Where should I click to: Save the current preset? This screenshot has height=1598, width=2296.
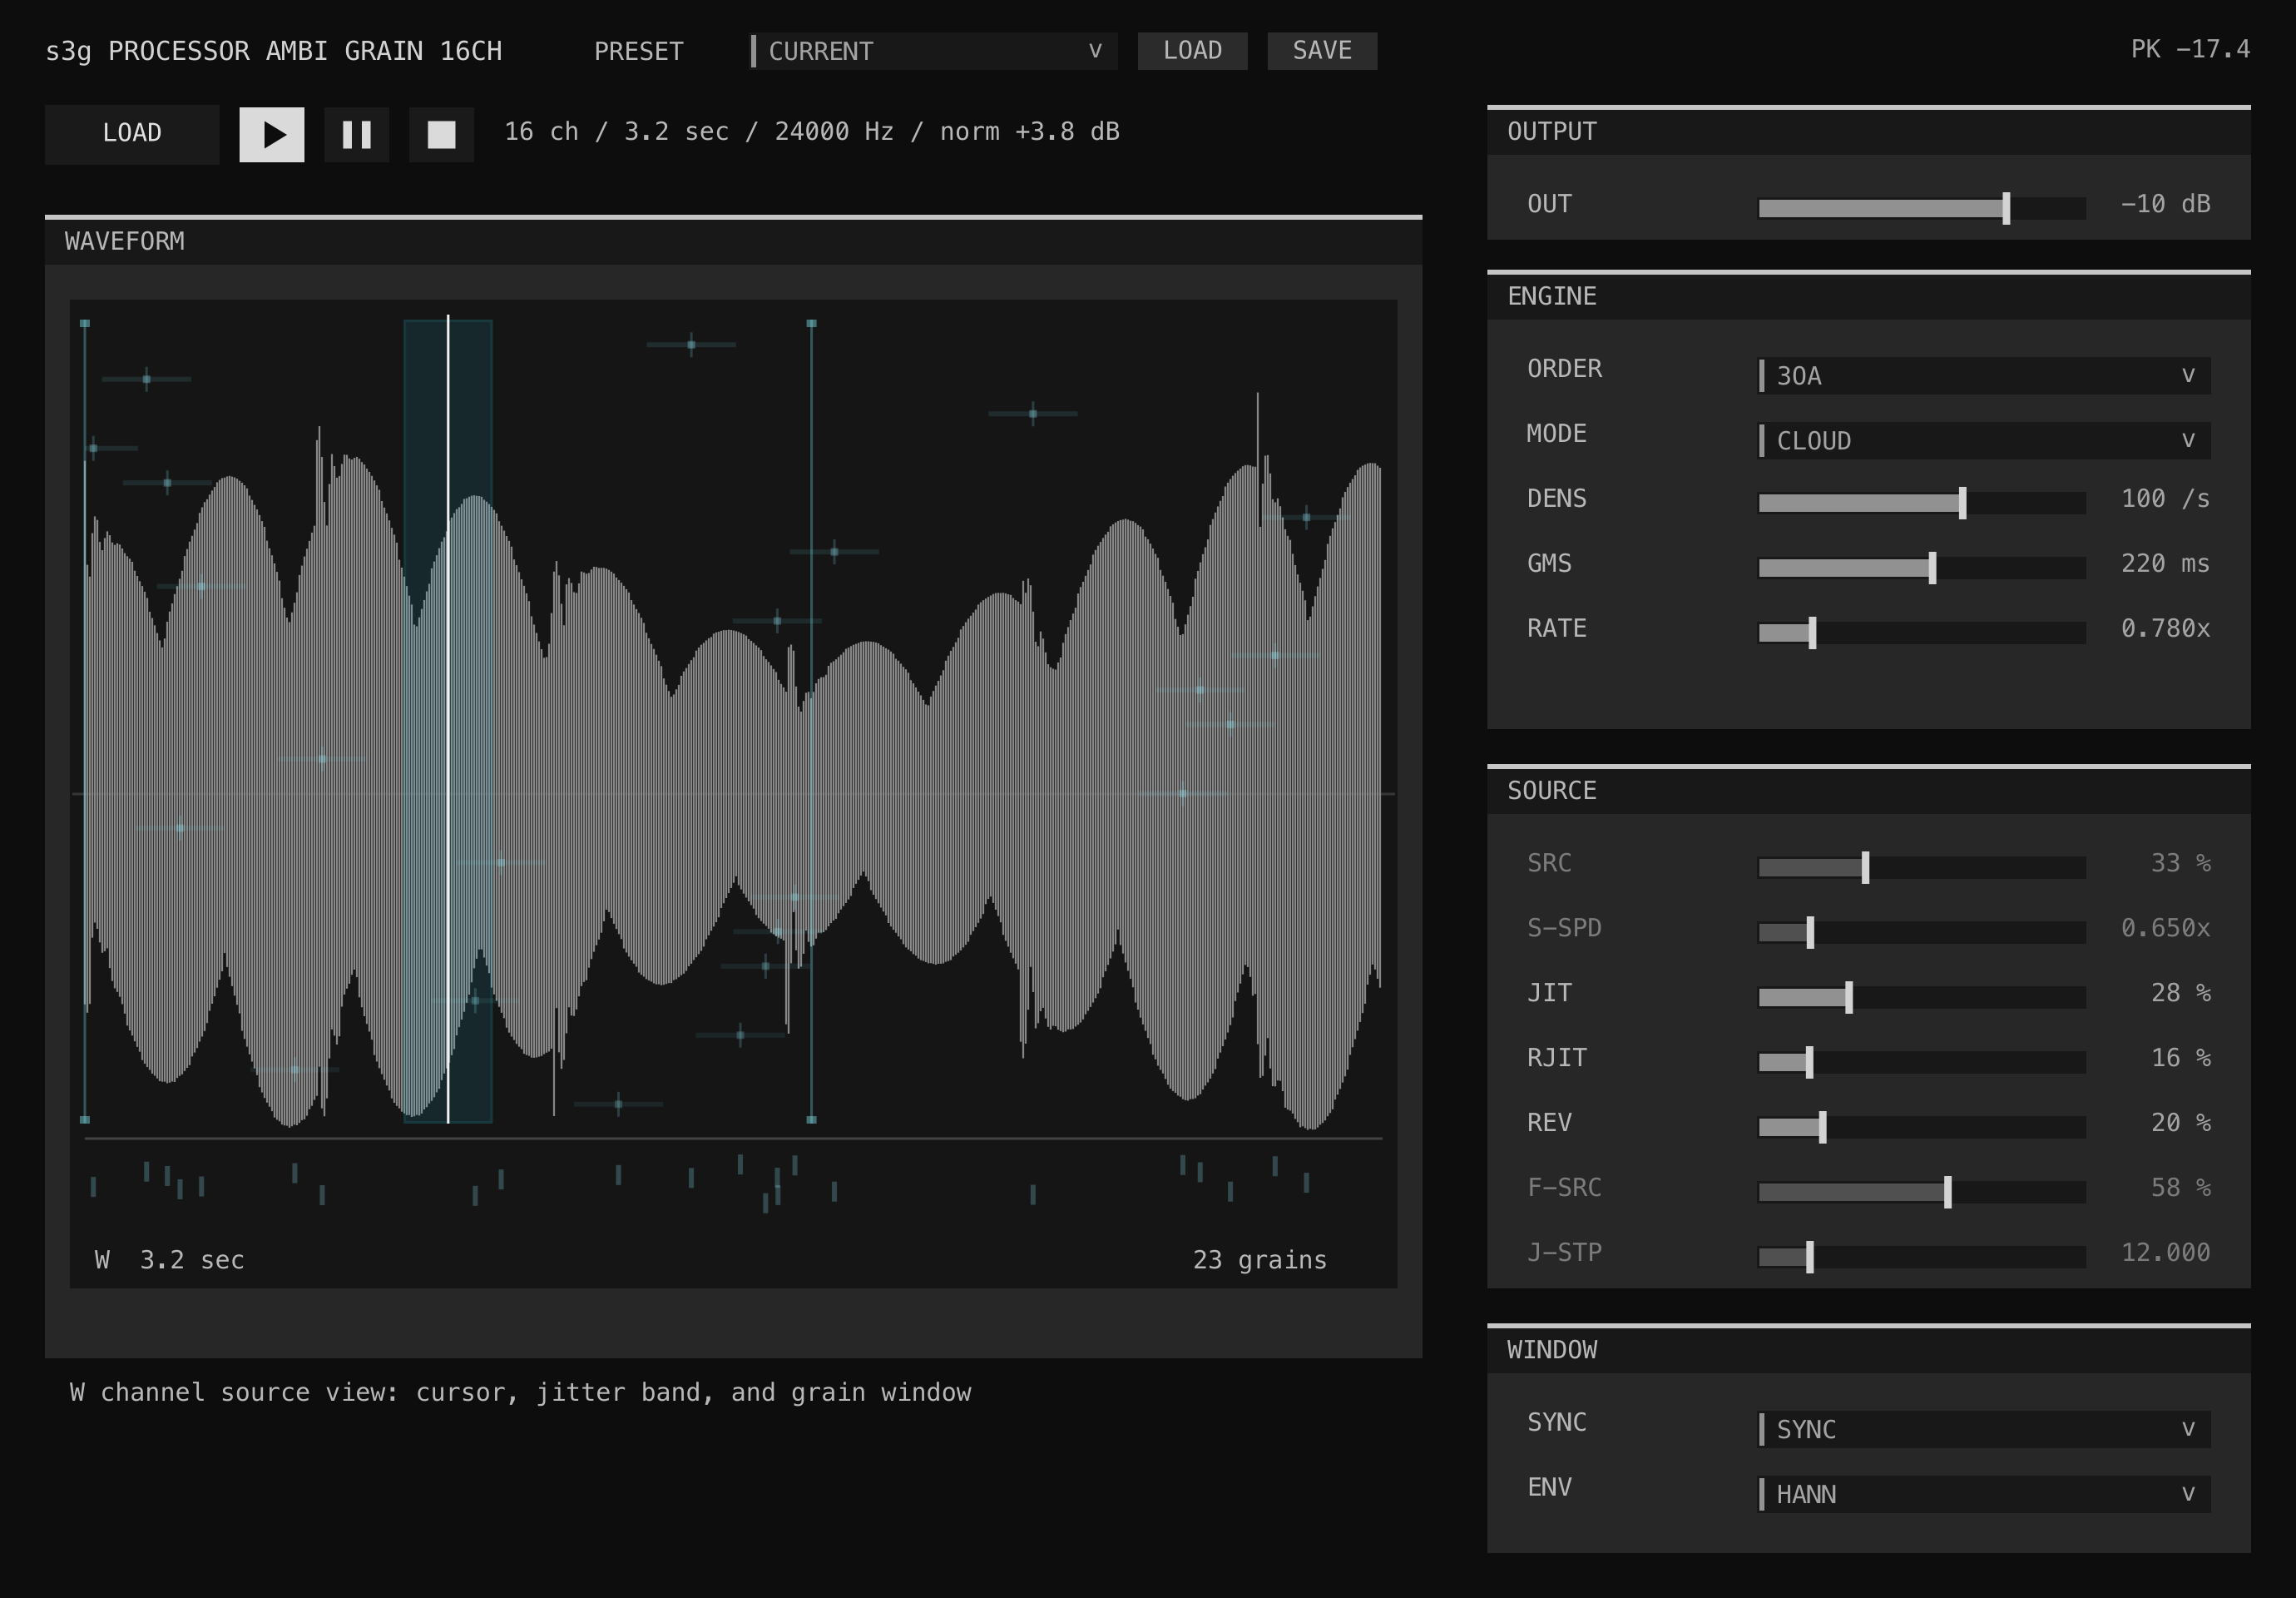pos(1322,51)
